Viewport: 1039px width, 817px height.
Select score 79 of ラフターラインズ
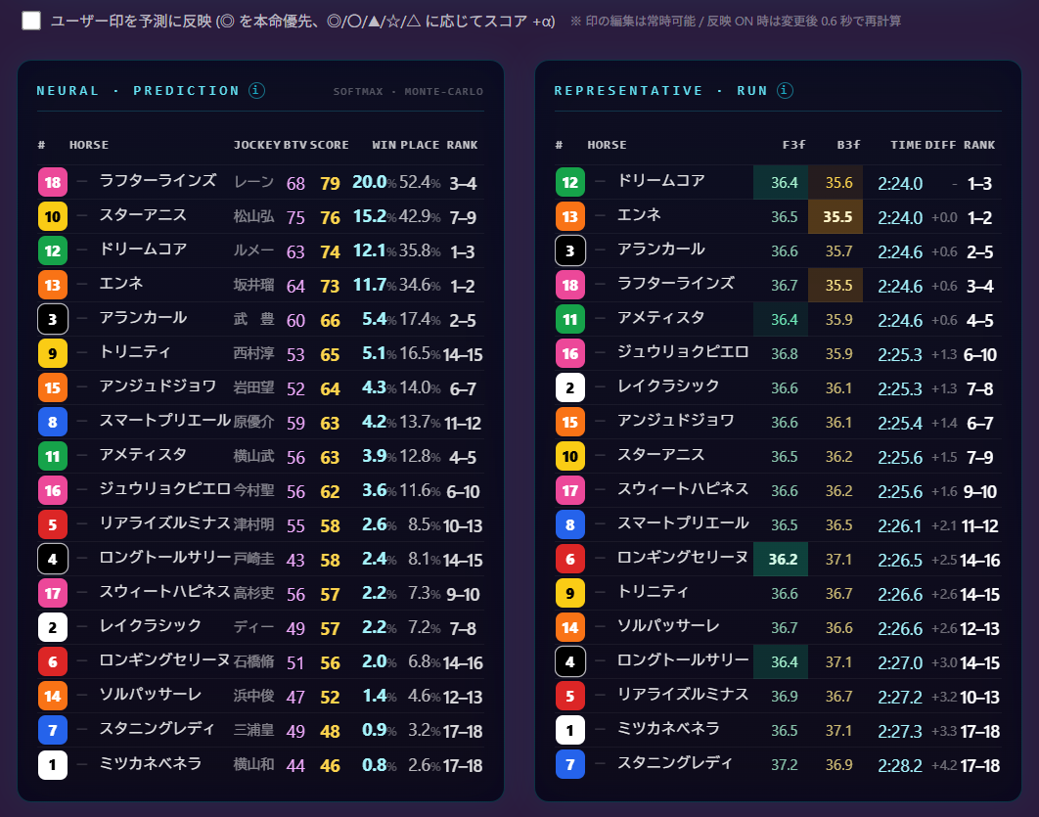[x=330, y=183]
